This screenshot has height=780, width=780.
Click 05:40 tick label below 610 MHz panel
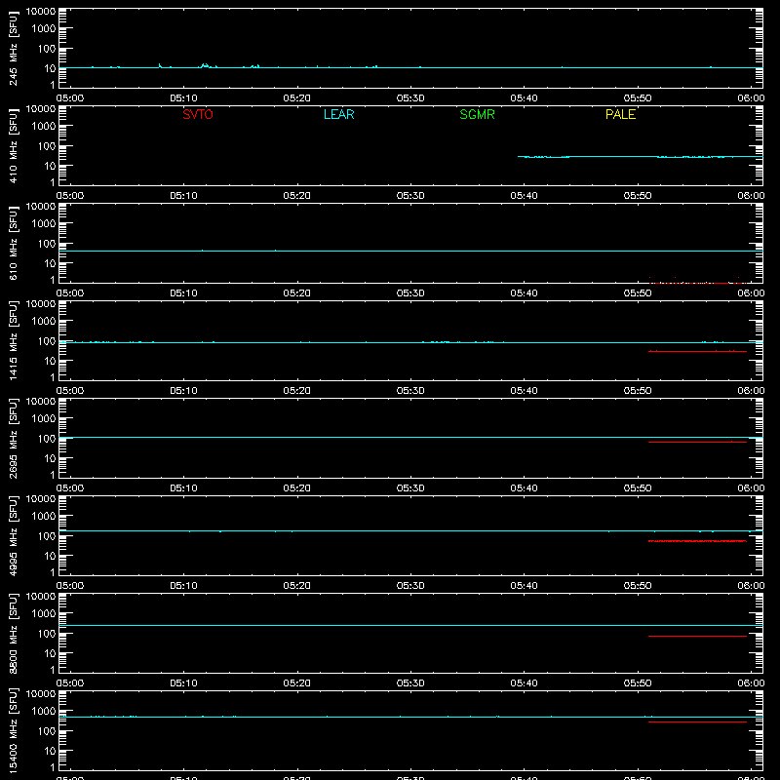[524, 293]
